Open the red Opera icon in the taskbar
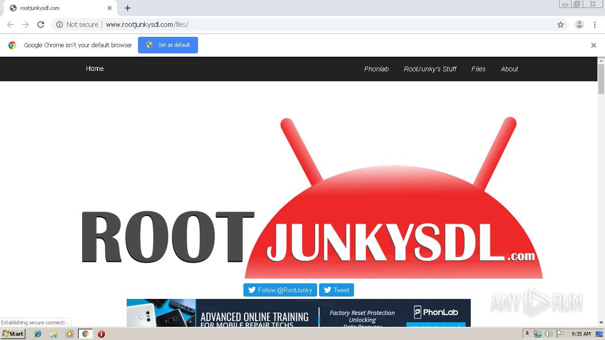Viewport: 605px width, 340px height. tap(101, 334)
